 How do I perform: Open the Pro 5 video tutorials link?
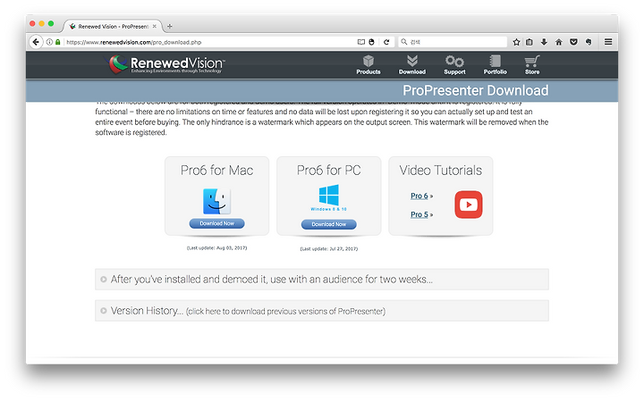[419, 214]
